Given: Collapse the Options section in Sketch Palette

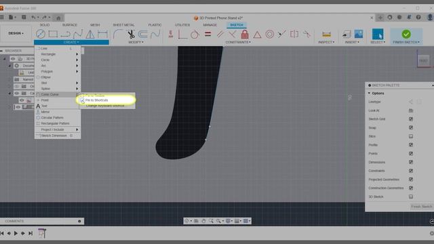Looking at the screenshot, I should [x=369, y=94].
